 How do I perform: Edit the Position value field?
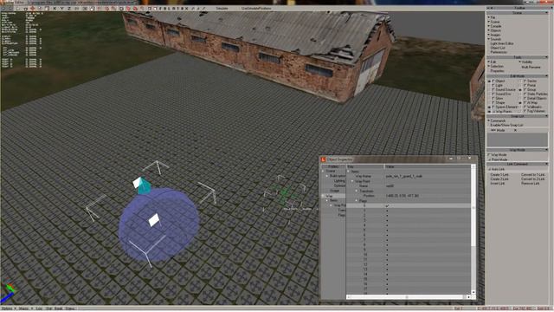pyautogui.click(x=428, y=196)
